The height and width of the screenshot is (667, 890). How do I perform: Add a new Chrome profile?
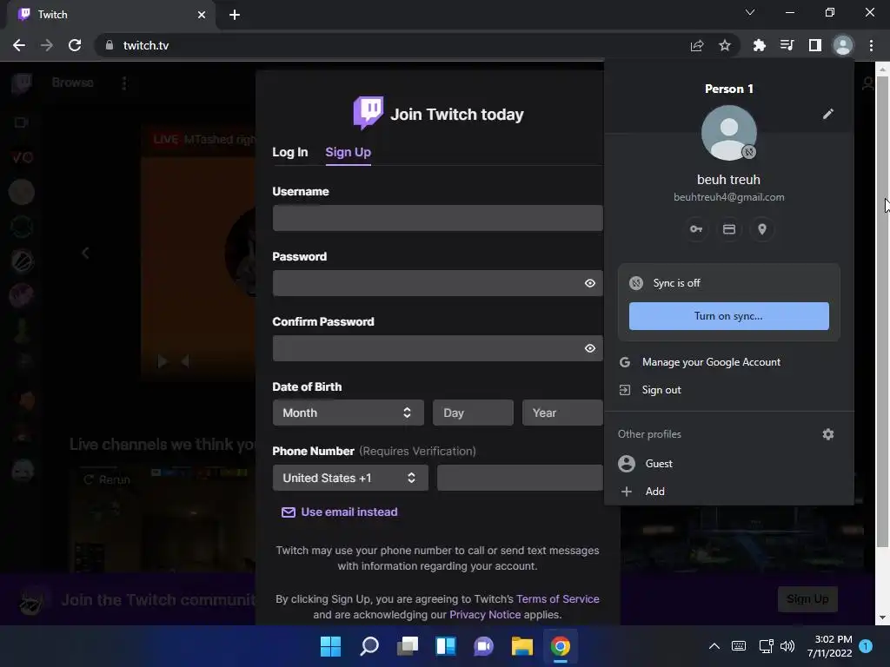(729, 492)
